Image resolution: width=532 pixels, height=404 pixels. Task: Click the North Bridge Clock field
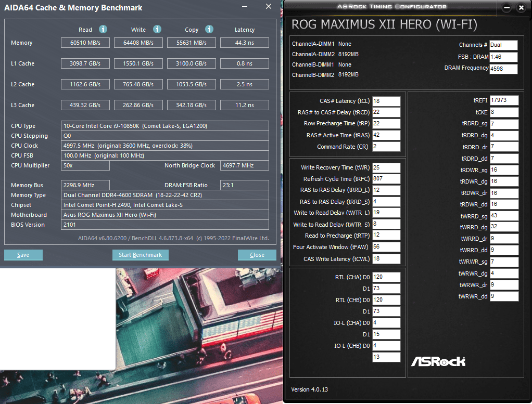(x=245, y=165)
